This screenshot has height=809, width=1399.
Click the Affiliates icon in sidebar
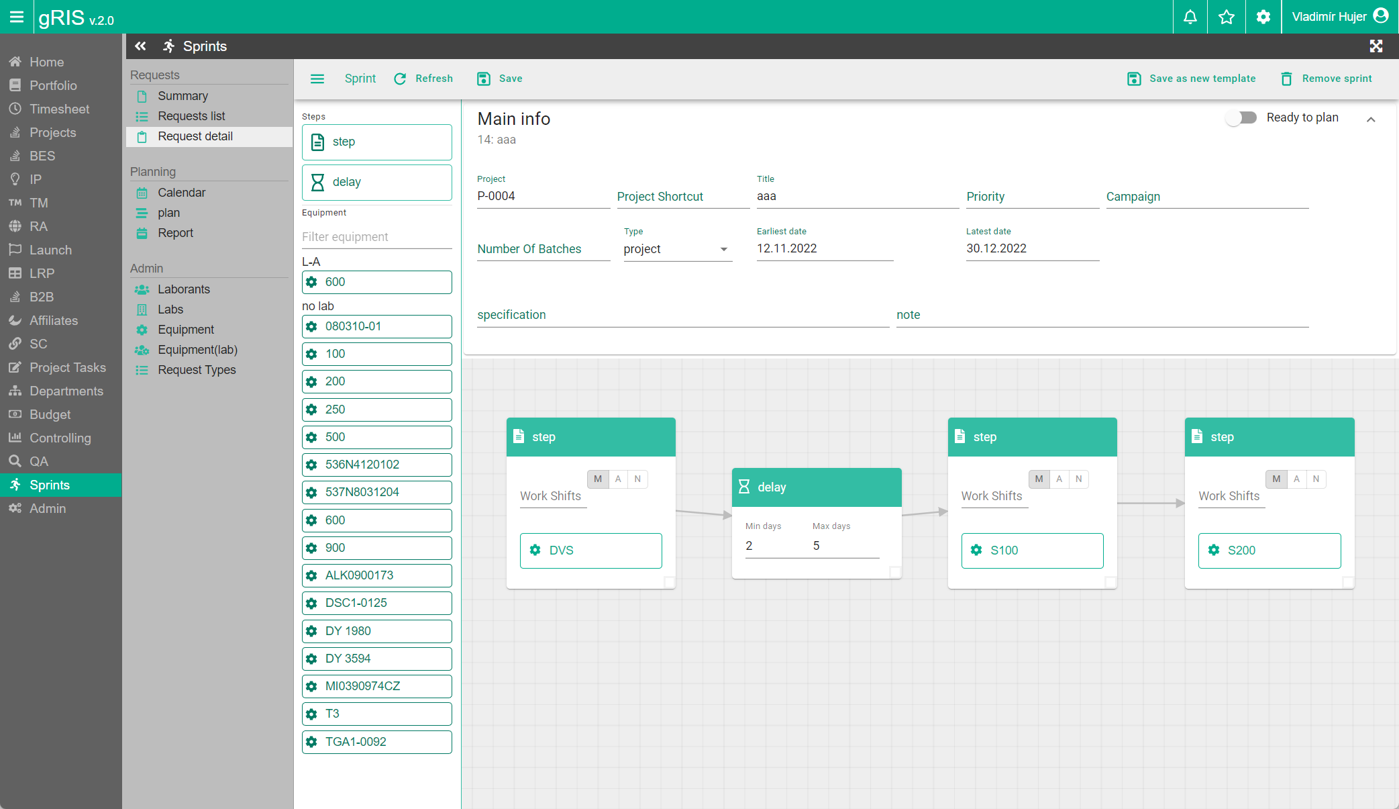[x=15, y=320]
